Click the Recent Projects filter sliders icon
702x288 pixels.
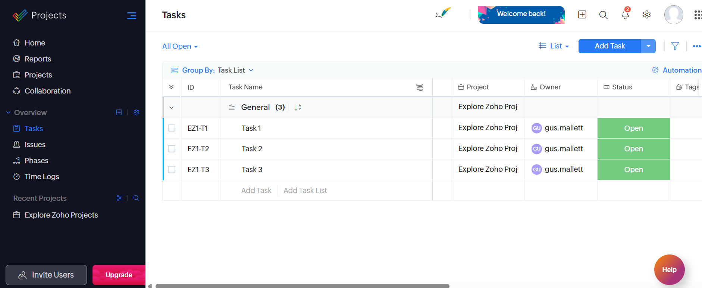[x=119, y=198]
